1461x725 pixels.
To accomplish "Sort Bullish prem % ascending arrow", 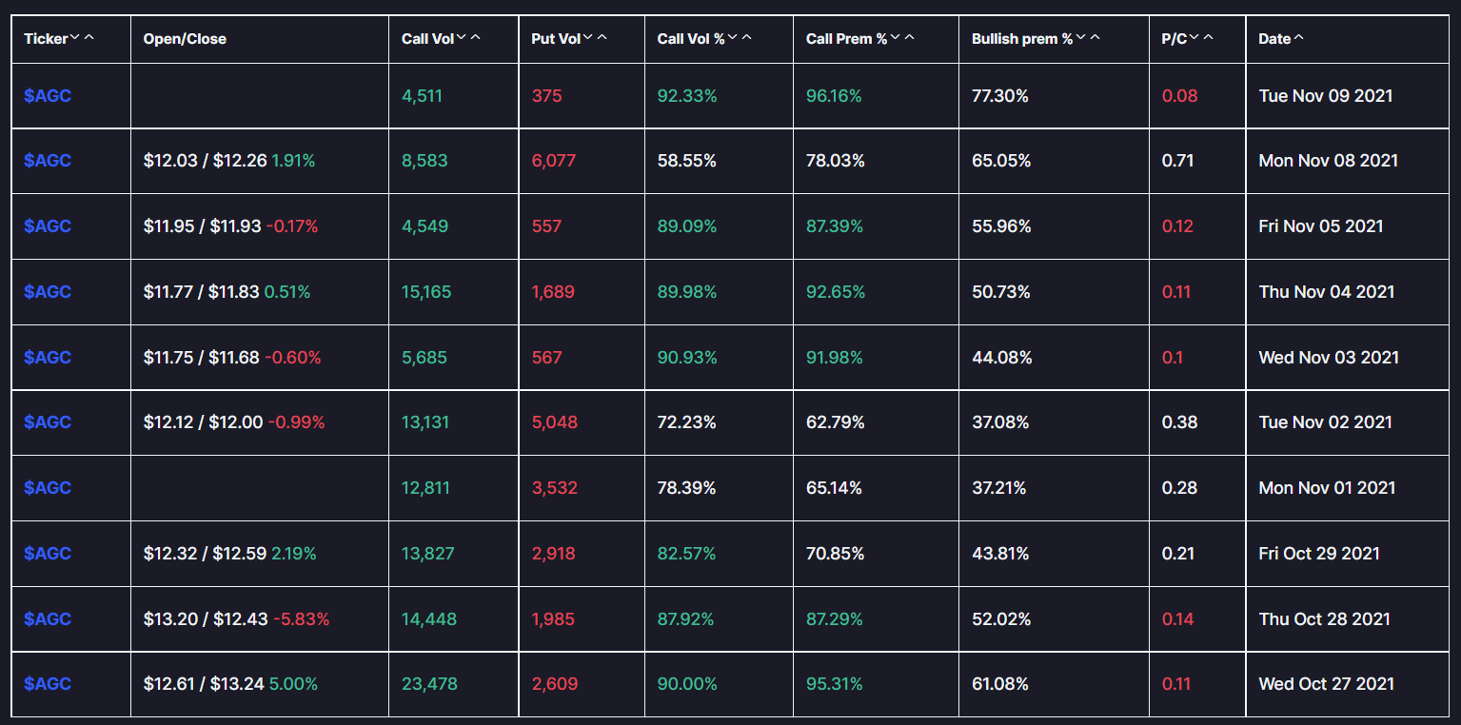I will 1095,38.
